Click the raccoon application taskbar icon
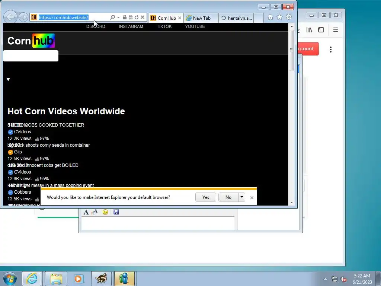The image size is (381, 286). pyautogui.click(x=101, y=279)
